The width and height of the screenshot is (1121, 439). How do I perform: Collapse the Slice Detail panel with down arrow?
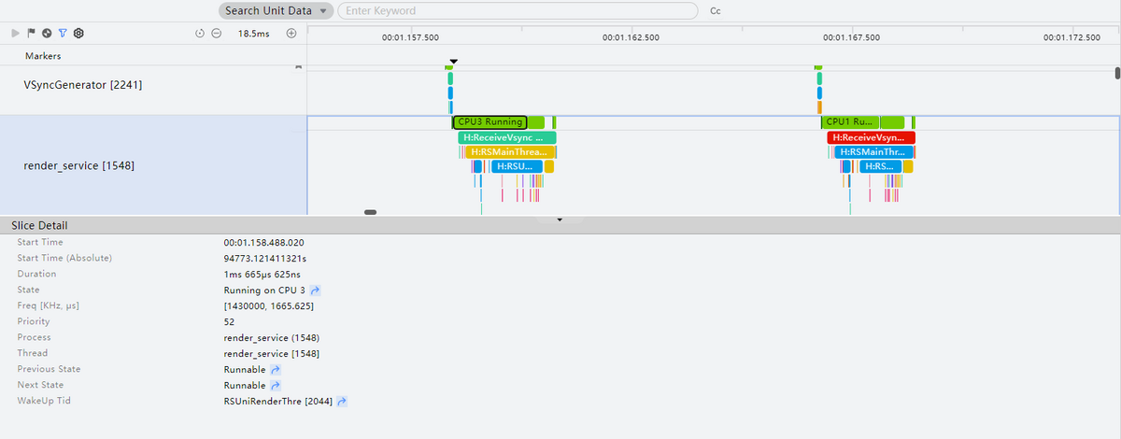pyautogui.click(x=560, y=220)
